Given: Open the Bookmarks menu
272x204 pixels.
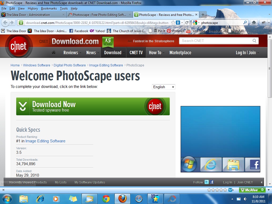Looking at the screenshot, I should 49,8.
